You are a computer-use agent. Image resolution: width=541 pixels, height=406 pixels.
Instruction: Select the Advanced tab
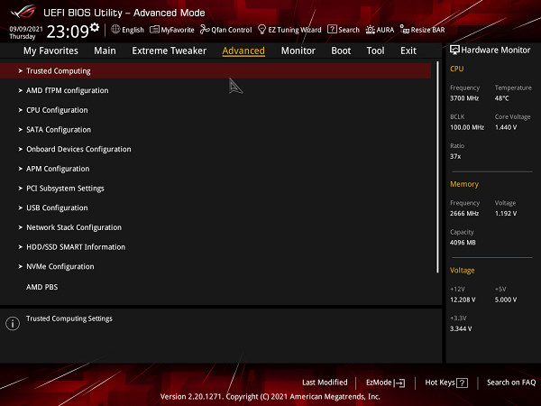(243, 51)
